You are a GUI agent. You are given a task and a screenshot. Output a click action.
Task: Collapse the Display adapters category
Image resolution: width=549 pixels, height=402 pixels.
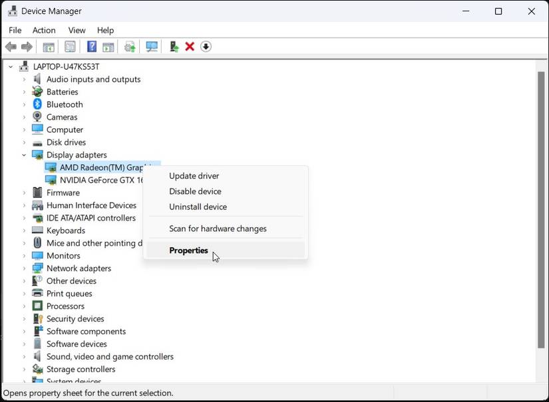coord(24,154)
